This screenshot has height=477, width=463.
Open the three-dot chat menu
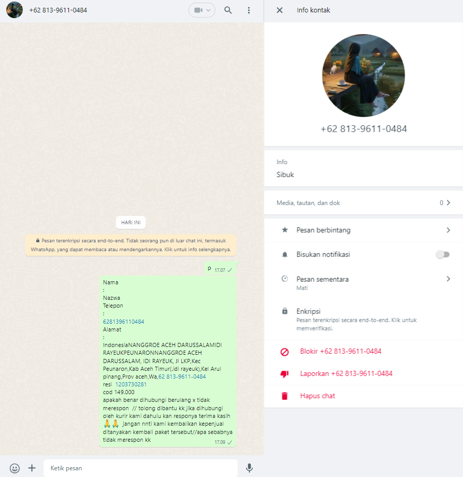click(x=249, y=10)
